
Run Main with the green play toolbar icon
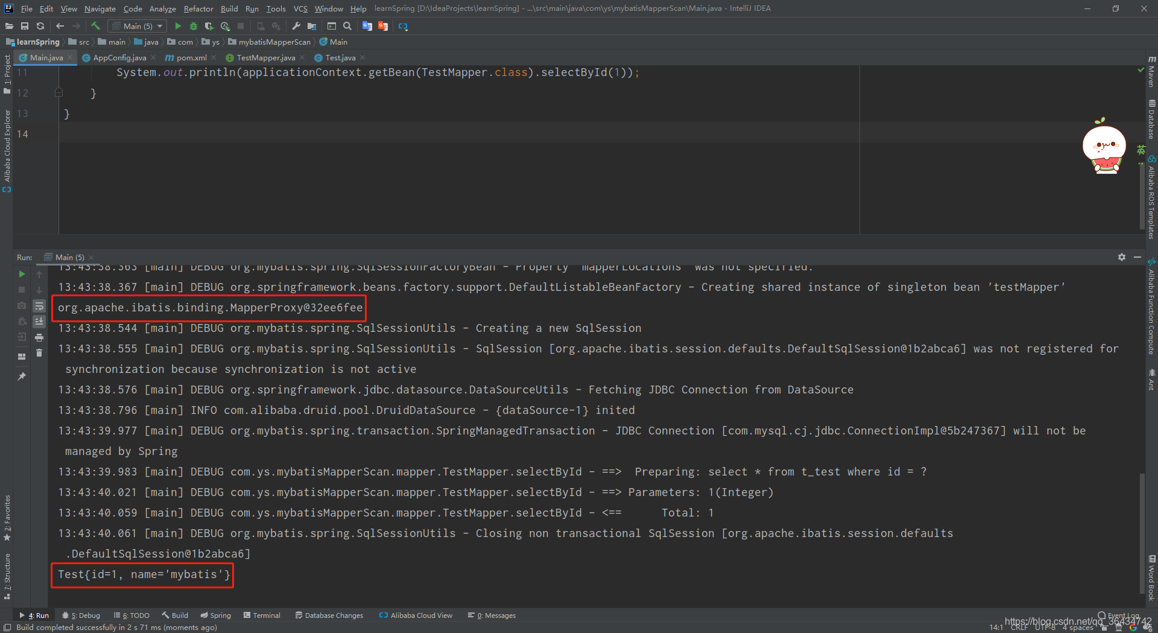tap(178, 26)
